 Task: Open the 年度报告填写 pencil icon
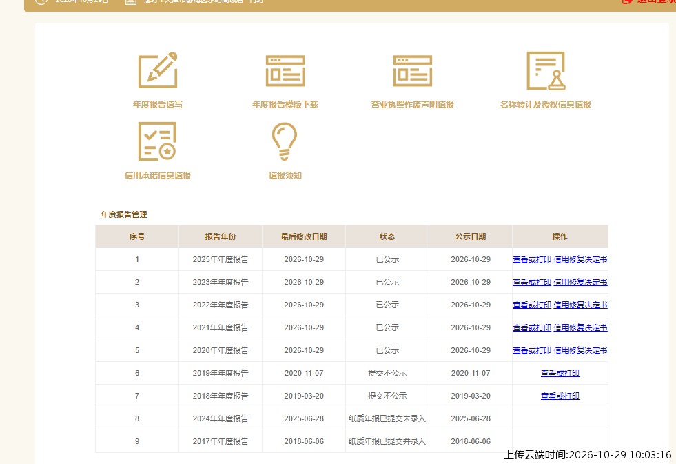[x=158, y=70]
